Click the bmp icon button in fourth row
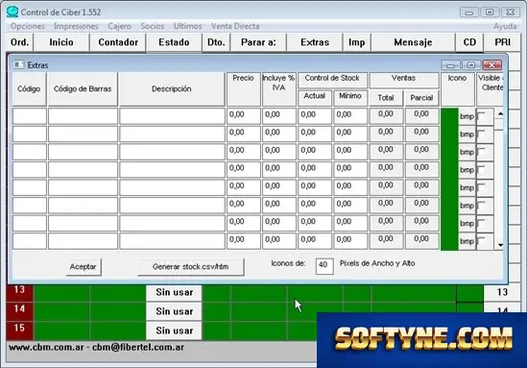The height and width of the screenshot is (368, 527). point(467,170)
